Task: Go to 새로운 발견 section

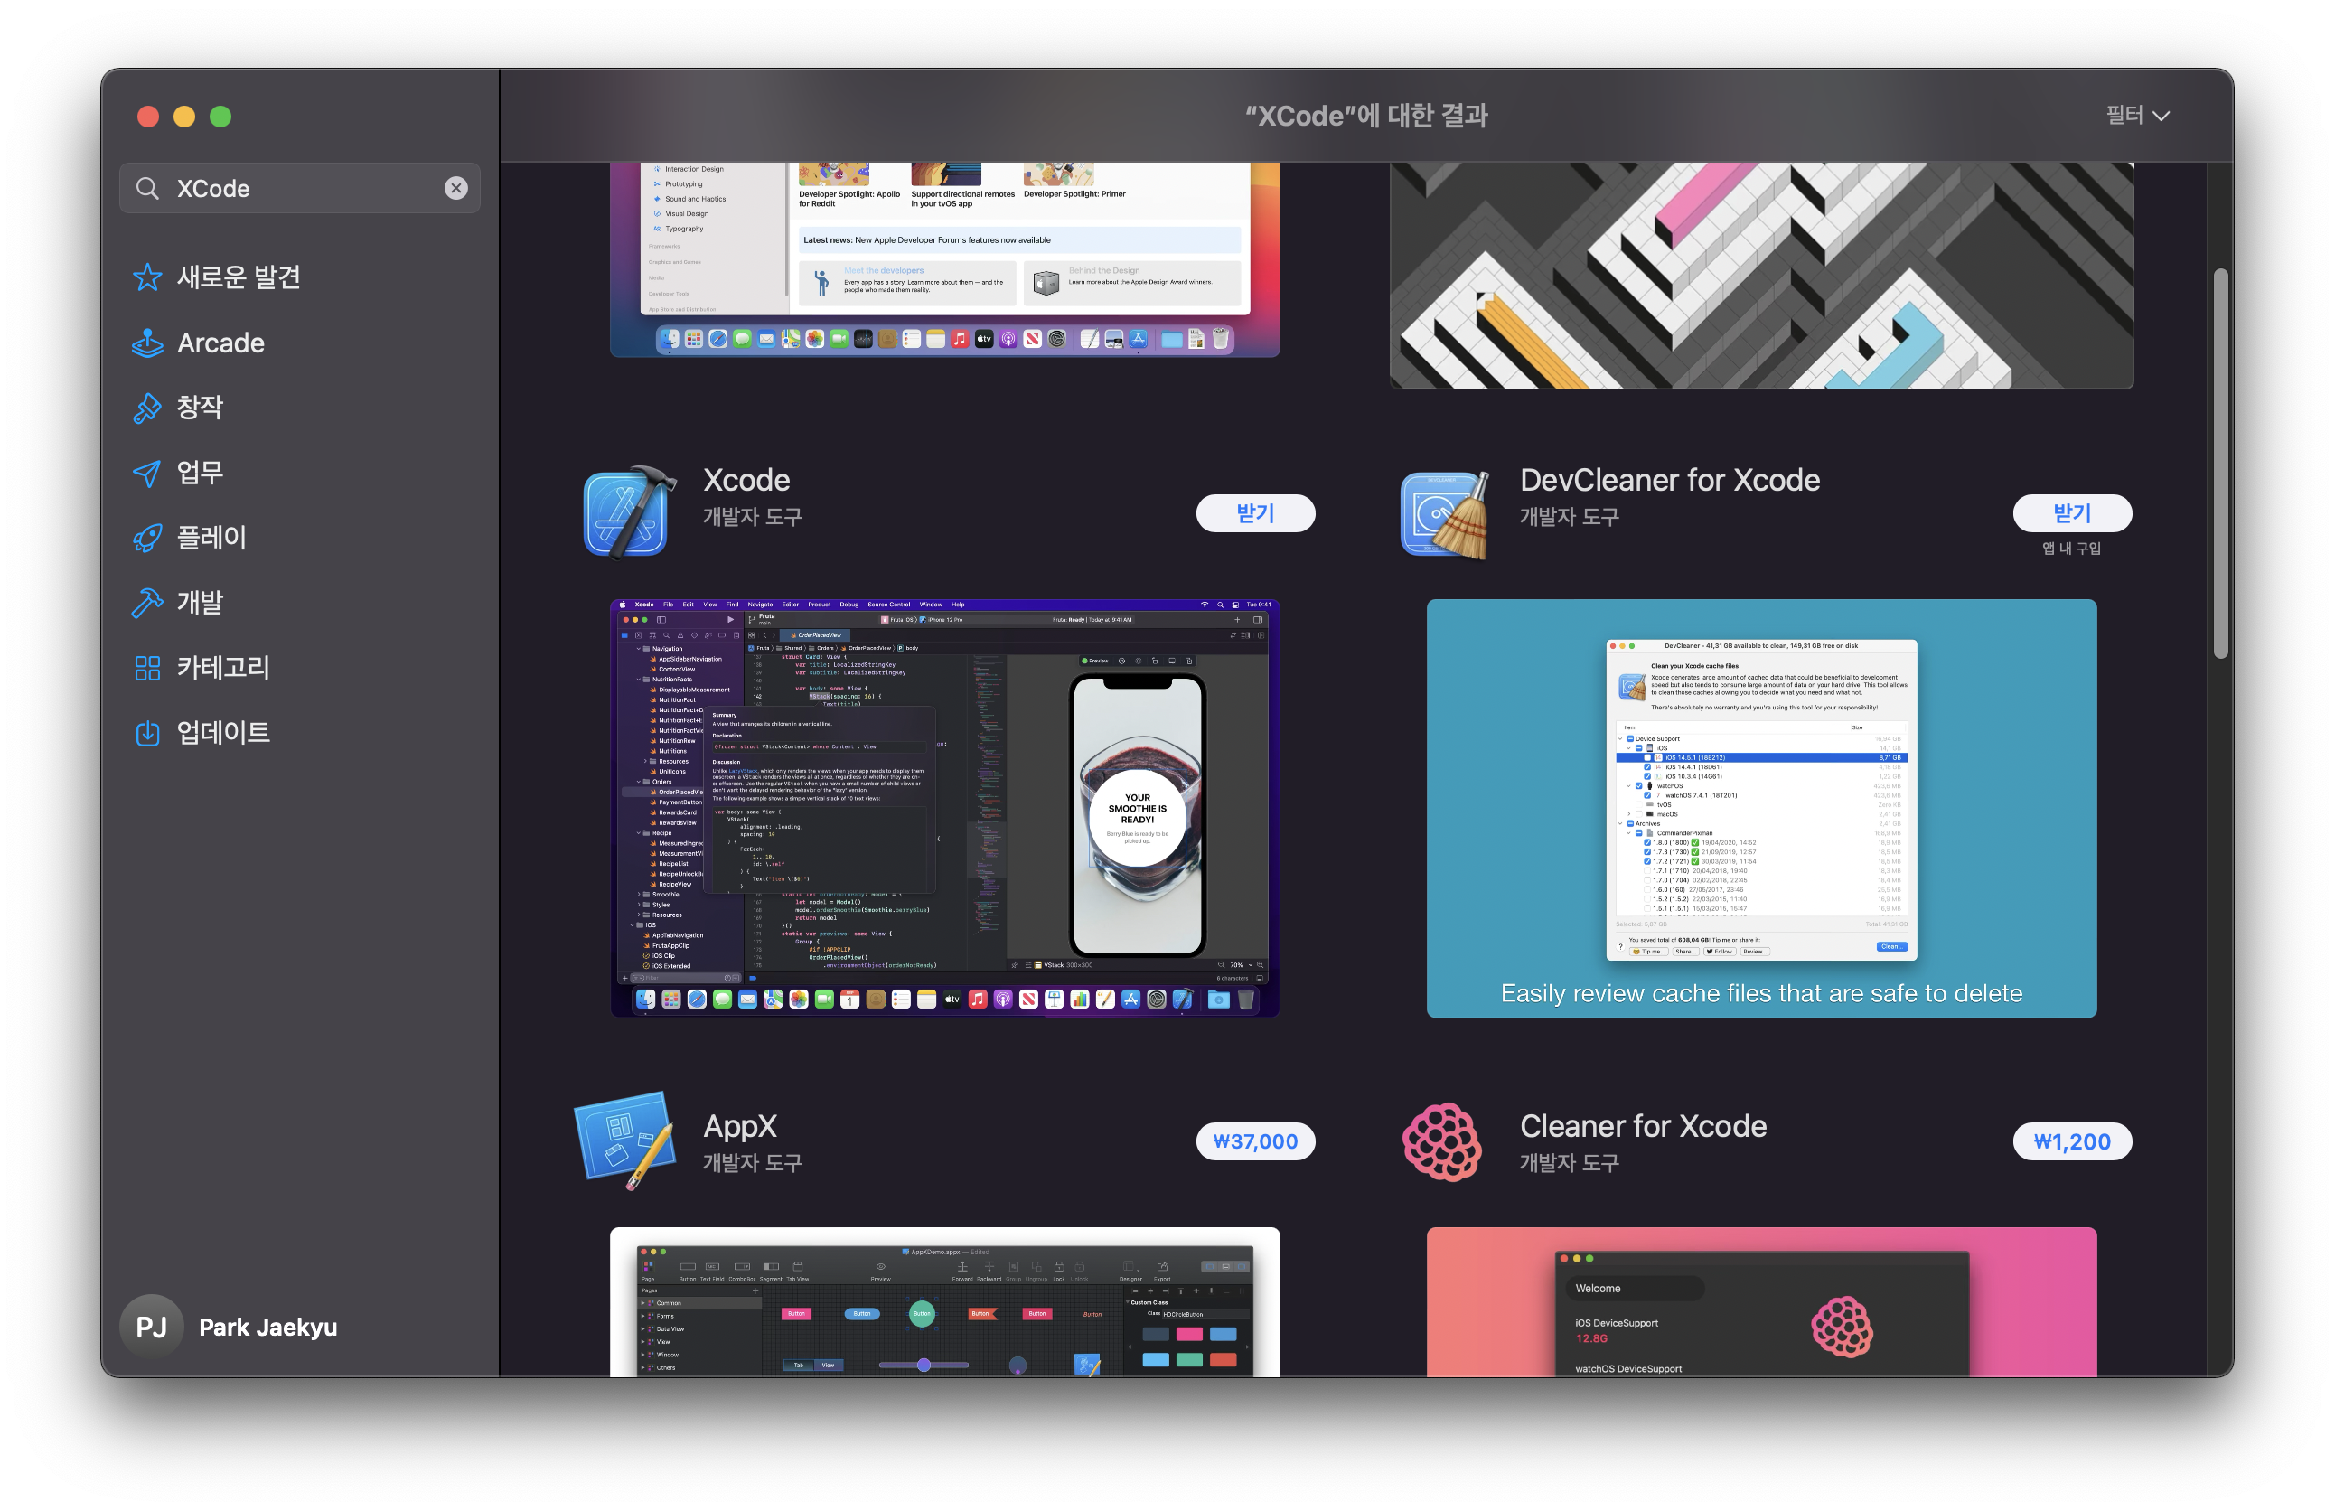Action: [238, 277]
